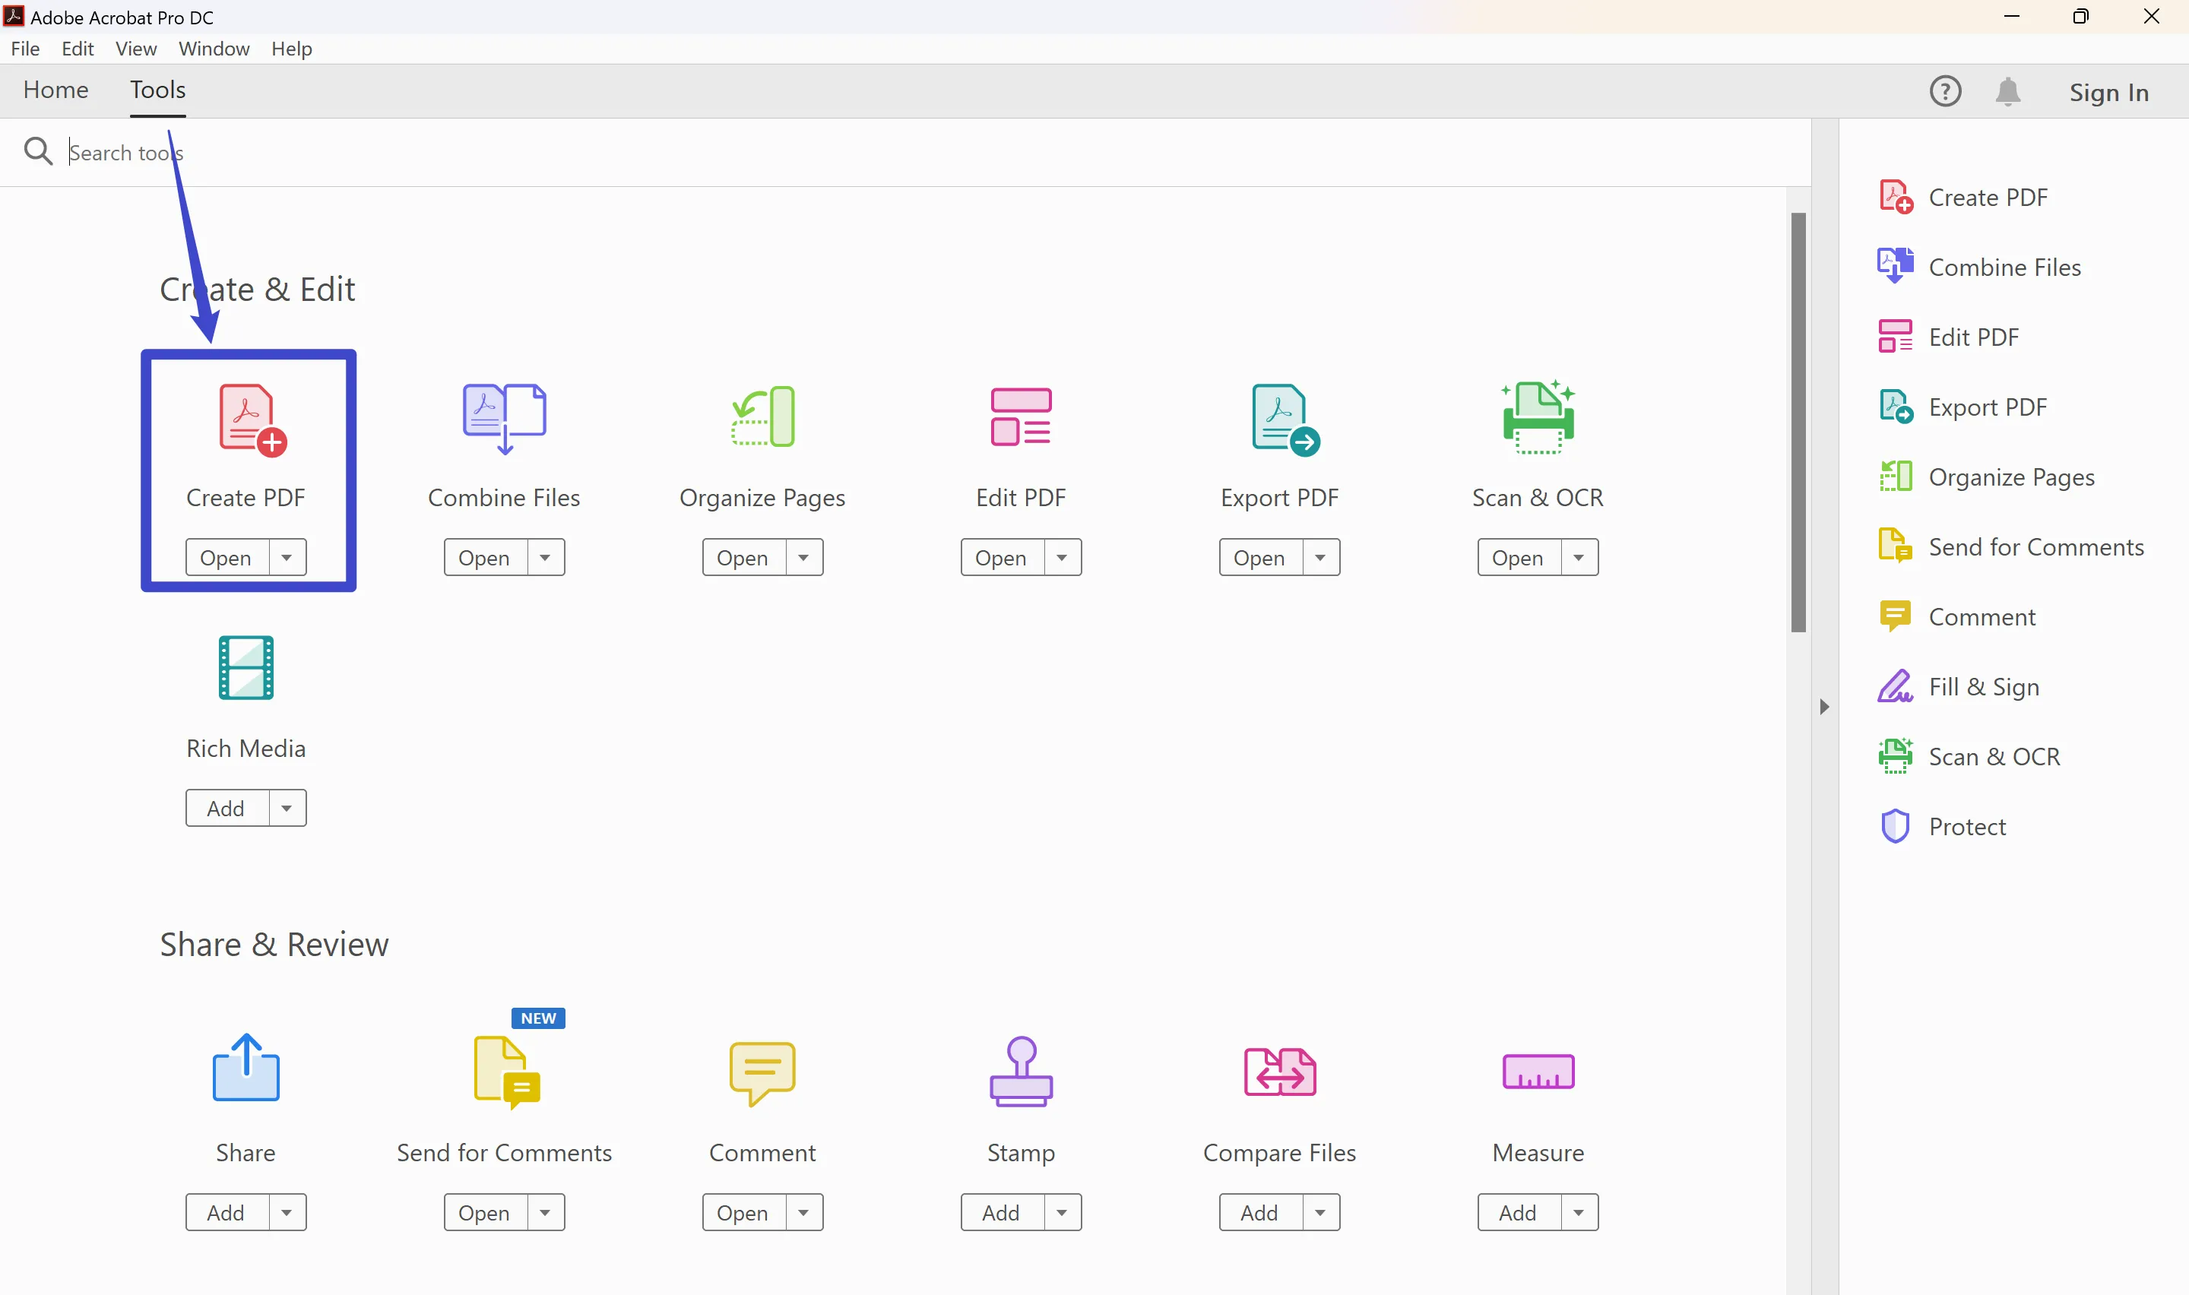This screenshot has width=2189, height=1295.
Task: Click the Fill & Sign sidebar item
Action: coord(1982,686)
